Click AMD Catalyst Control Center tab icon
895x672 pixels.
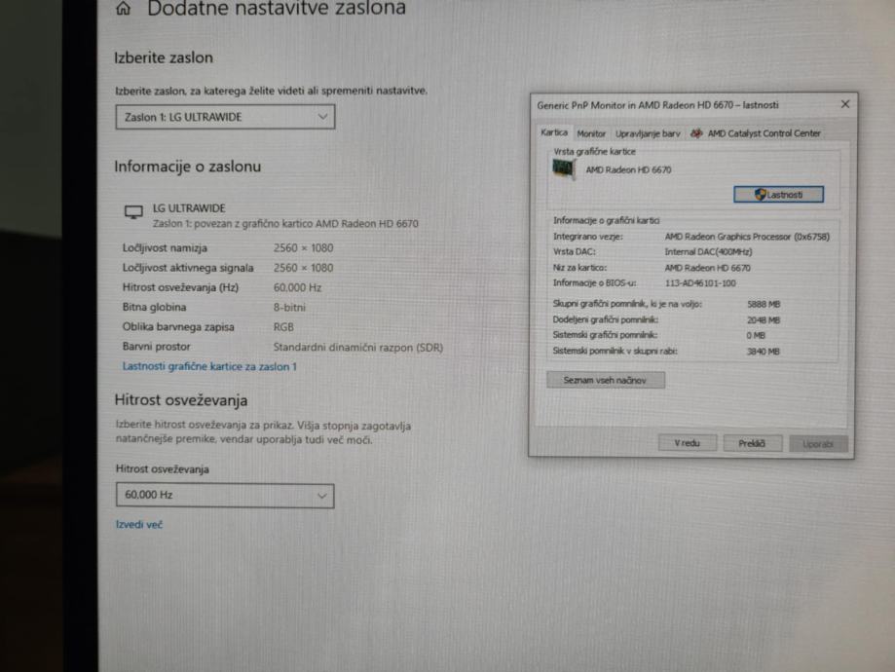click(695, 133)
